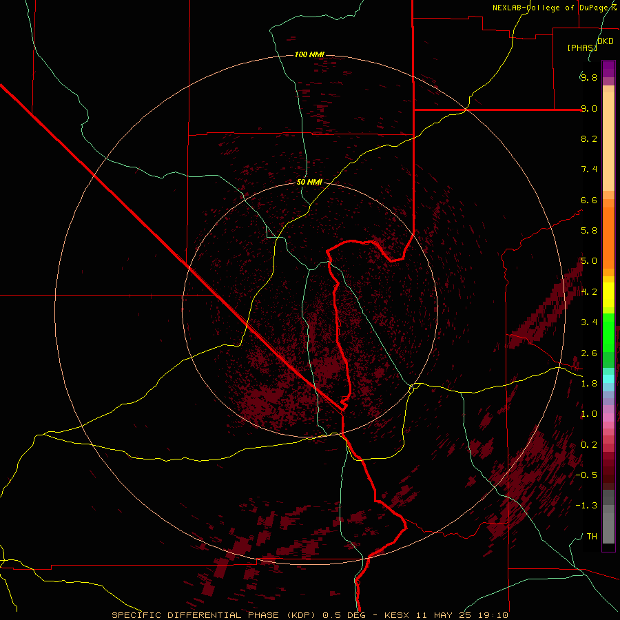Pick the bright green swatch near 3.4
This screenshot has width=620, height=620.
coord(608,331)
